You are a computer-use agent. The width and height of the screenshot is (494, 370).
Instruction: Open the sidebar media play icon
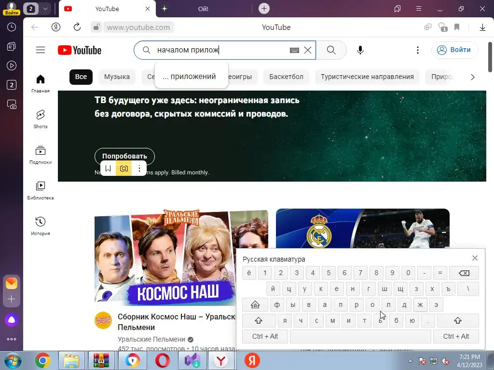point(12,66)
